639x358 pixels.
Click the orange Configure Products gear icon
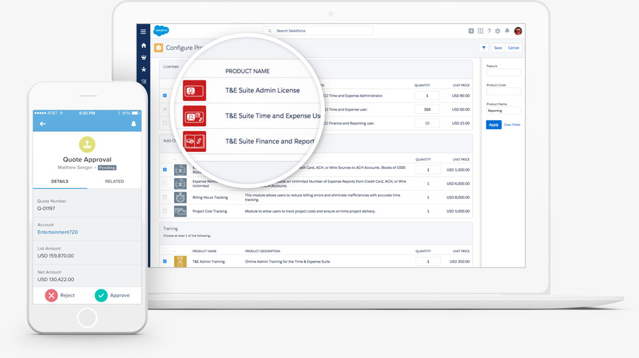(158, 47)
